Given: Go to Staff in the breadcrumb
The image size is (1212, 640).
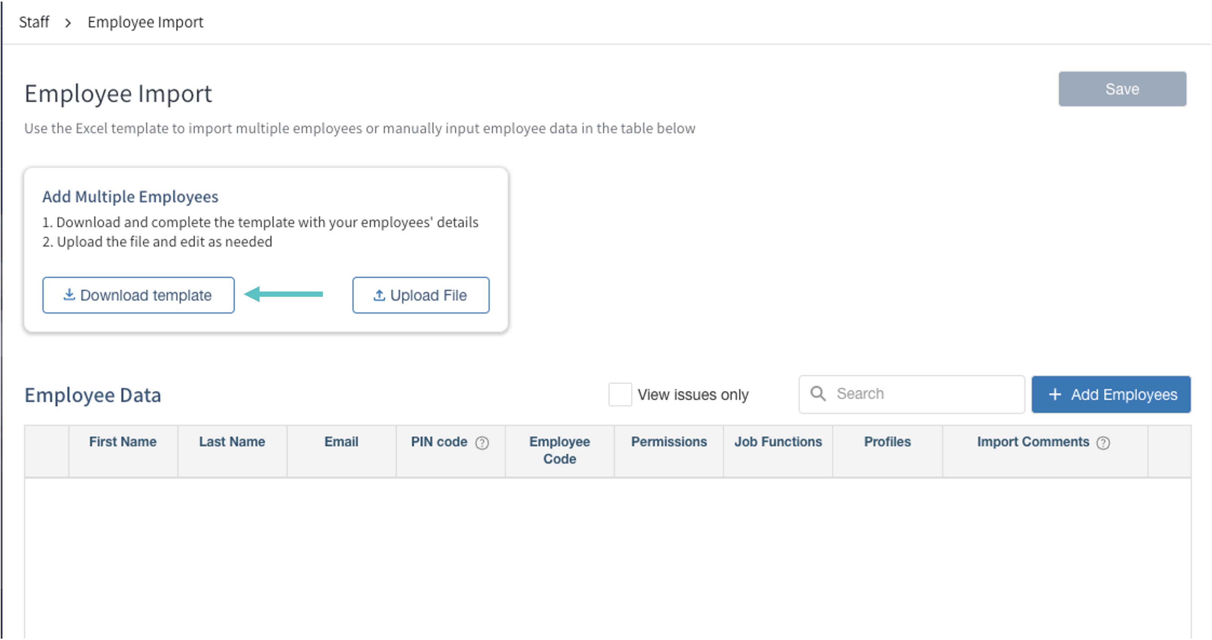Looking at the screenshot, I should click(x=34, y=22).
